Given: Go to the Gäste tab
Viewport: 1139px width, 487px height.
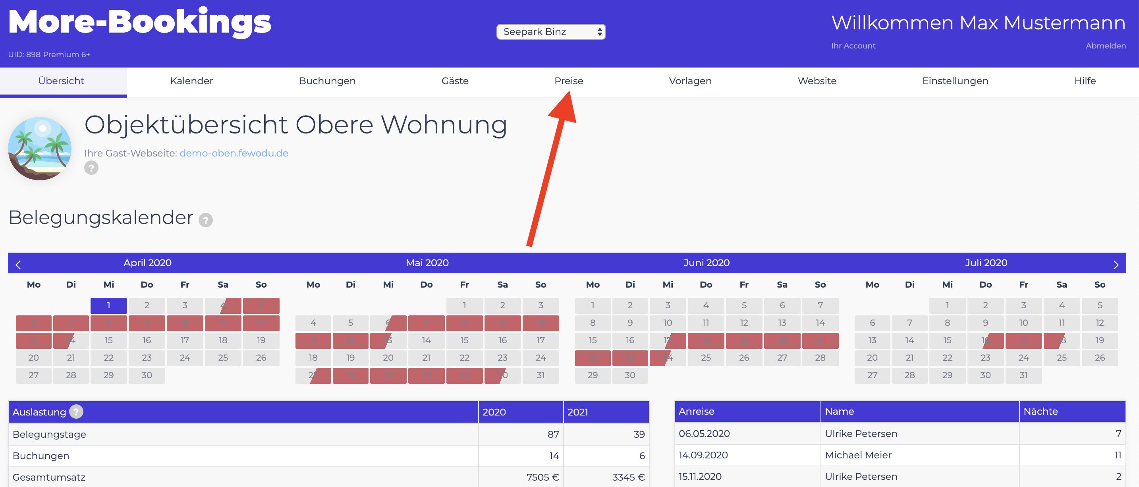Looking at the screenshot, I should pos(455,81).
